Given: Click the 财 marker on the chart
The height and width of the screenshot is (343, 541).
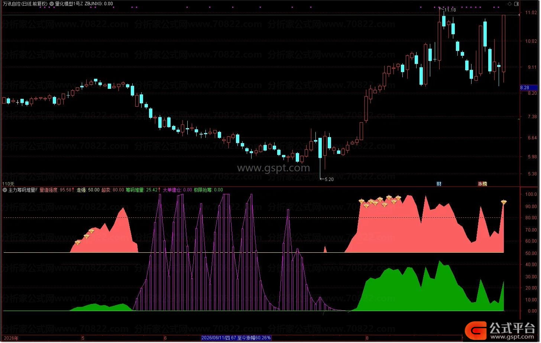Looking at the screenshot, I should (439, 184).
